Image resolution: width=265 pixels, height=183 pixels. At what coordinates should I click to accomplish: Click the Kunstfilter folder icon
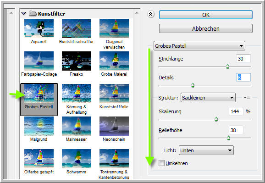click(33, 14)
